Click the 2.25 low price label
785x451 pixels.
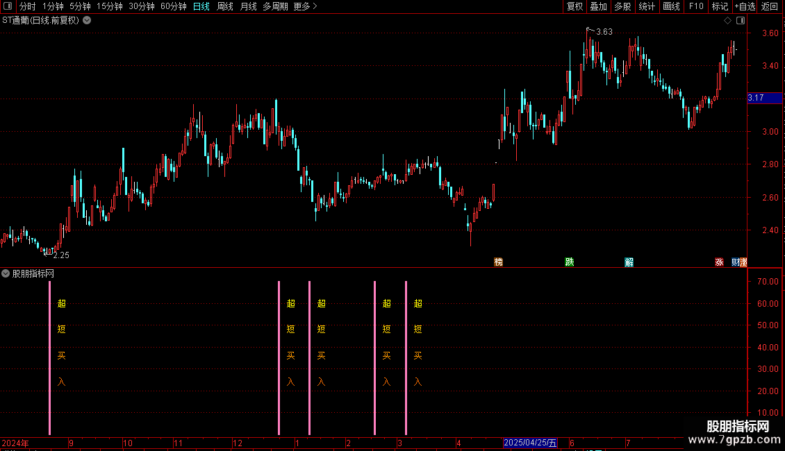point(61,255)
